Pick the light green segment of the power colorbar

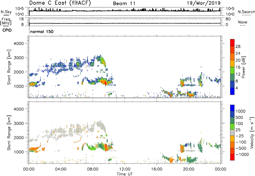(x=232, y=70)
